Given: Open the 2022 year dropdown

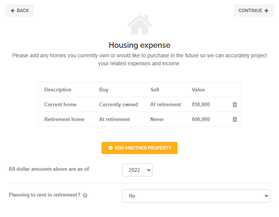Looking at the screenshot, I should (x=137, y=170).
